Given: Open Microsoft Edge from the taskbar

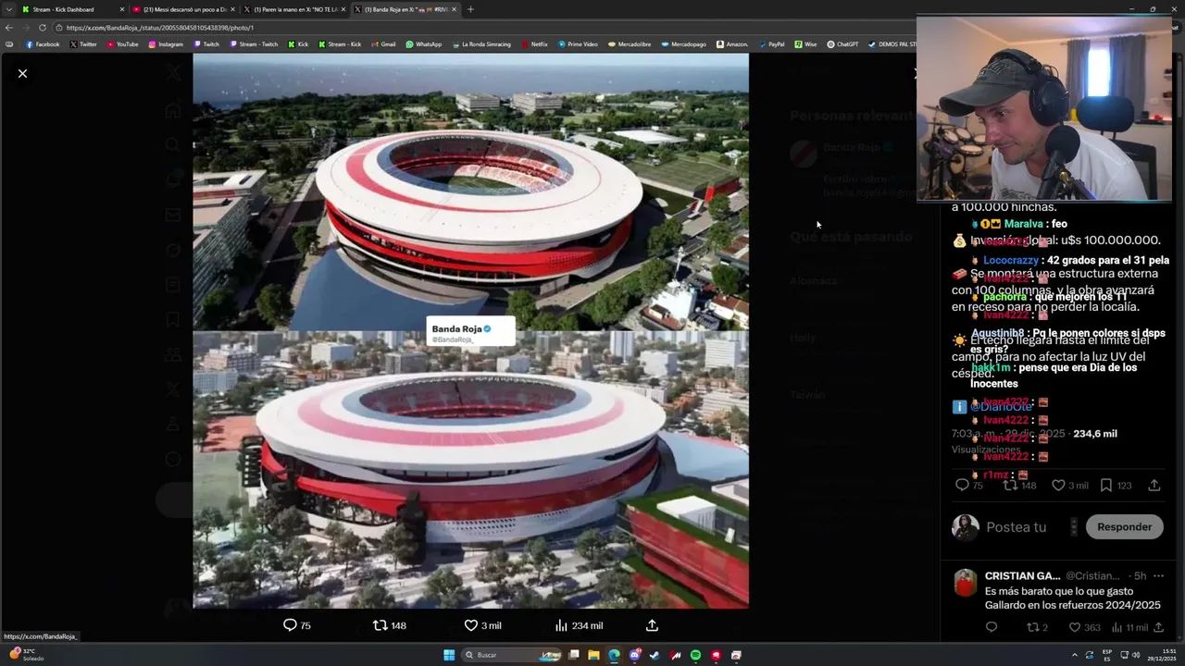Looking at the screenshot, I should point(614,655).
